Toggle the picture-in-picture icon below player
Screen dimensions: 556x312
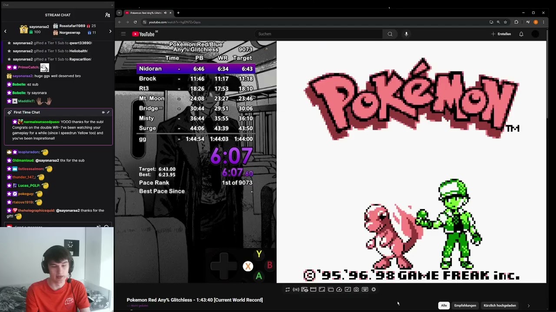click(x=322, y=289)
